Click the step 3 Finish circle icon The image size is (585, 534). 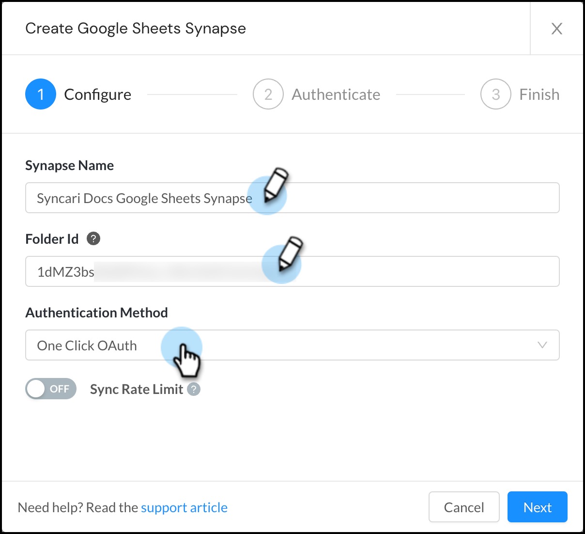(495, 94)
